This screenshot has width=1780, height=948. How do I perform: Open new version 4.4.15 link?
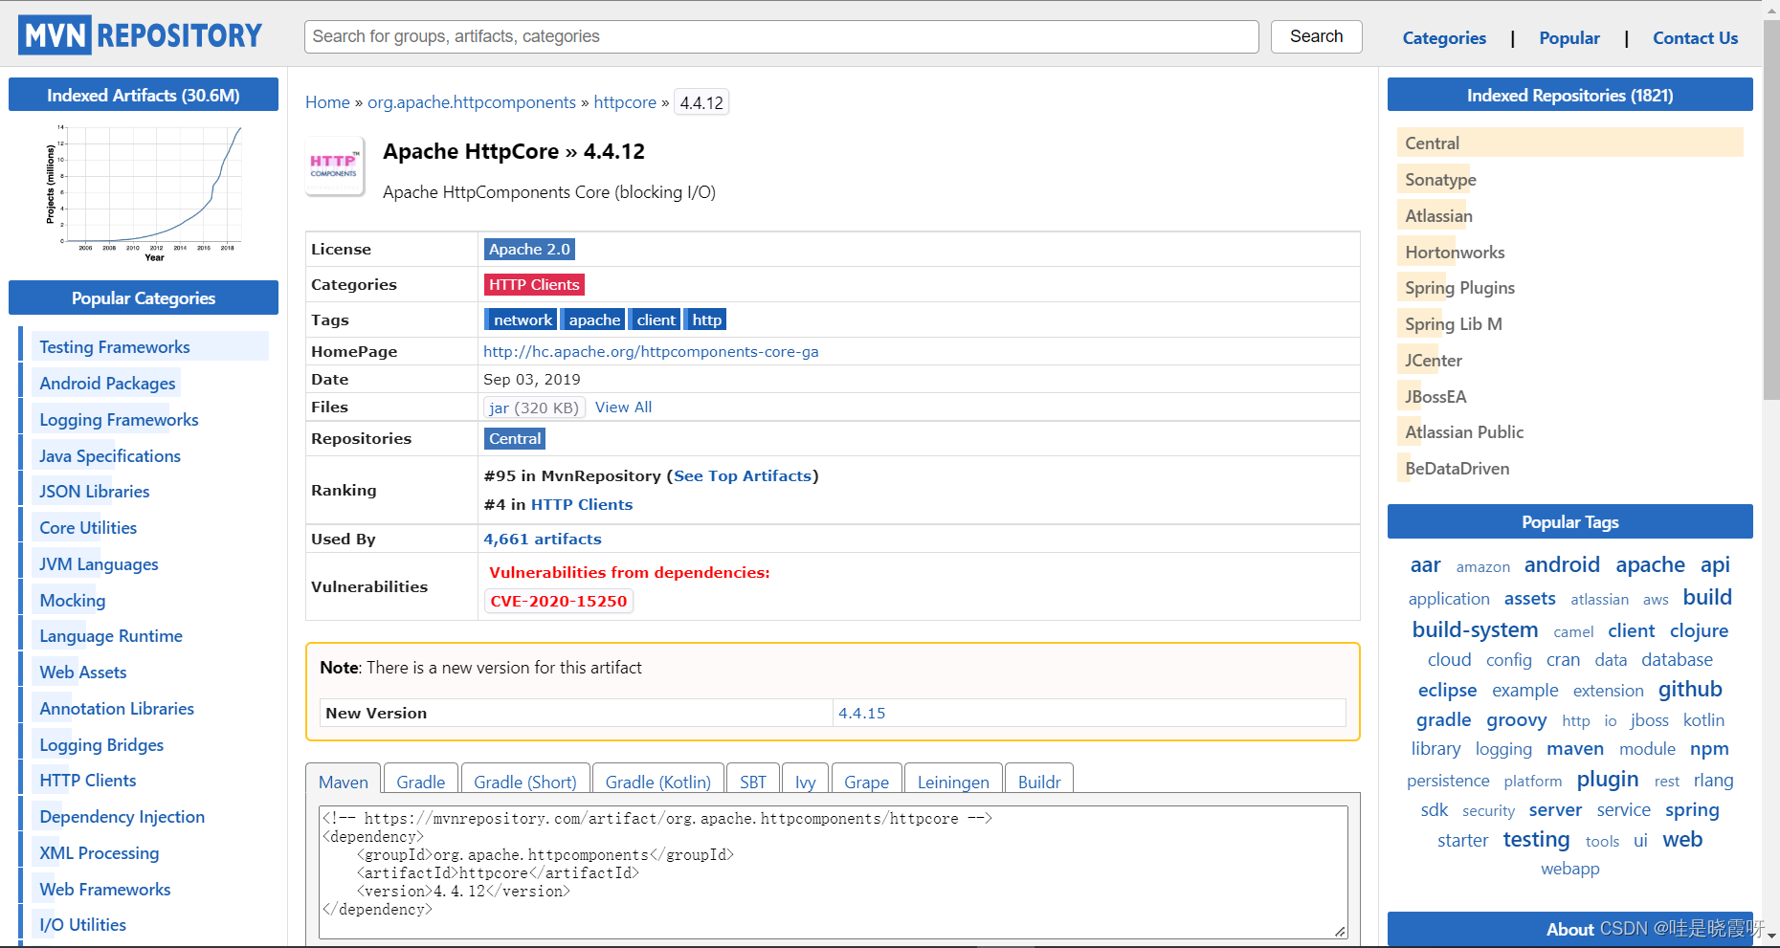click(x=861, y=713)
